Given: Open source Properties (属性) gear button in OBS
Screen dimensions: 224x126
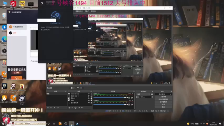Looking at the screenshot, I should click(x=73, y=88).
